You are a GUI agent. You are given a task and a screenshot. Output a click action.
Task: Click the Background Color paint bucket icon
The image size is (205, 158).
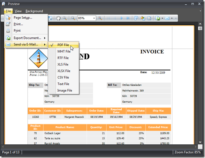pos(143,18)
